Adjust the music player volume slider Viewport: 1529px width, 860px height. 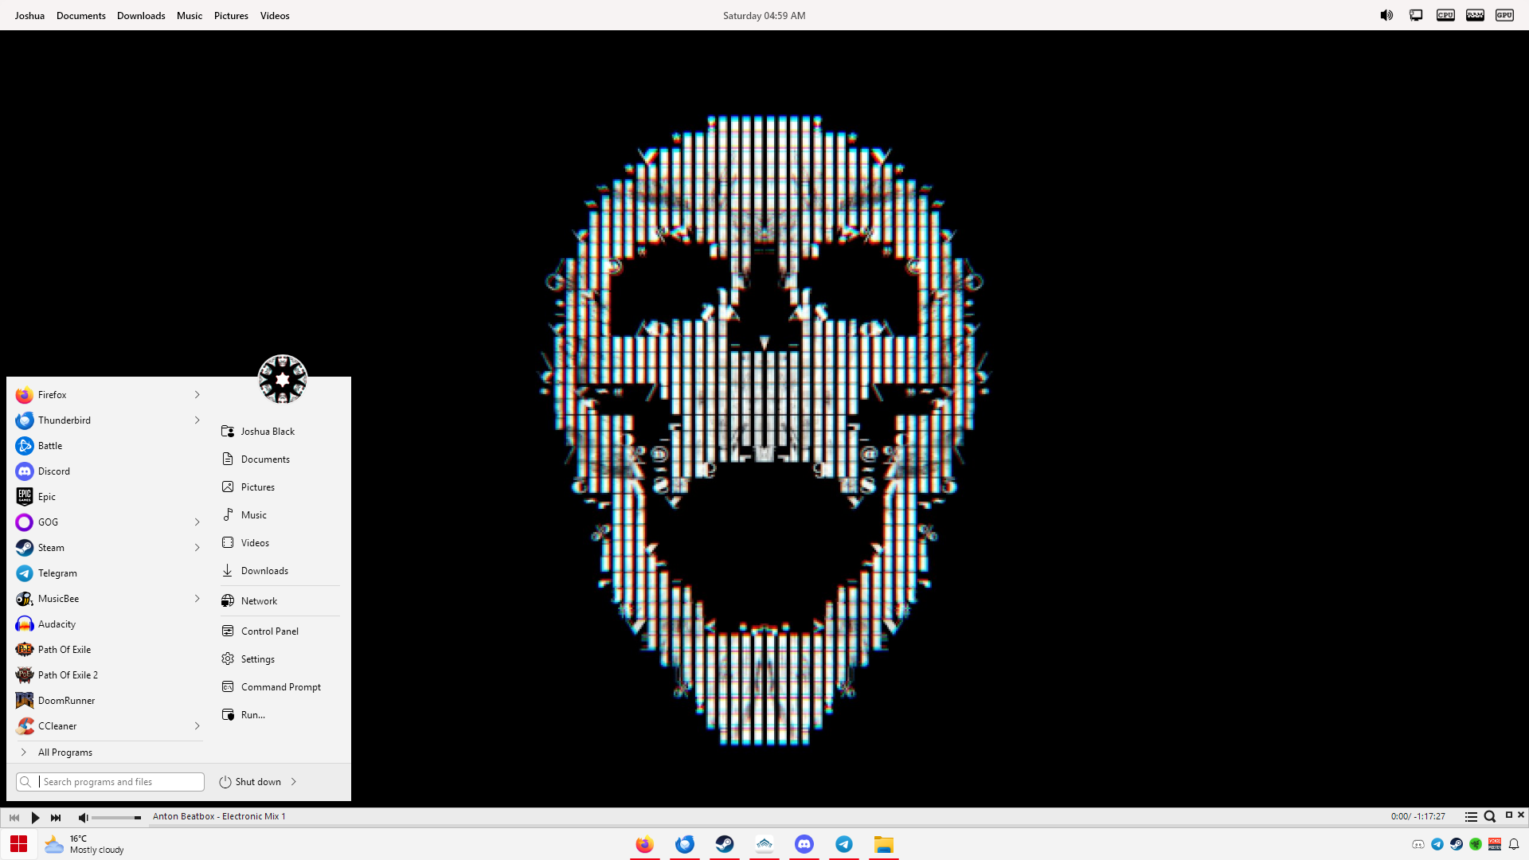[x=116, y=818]
